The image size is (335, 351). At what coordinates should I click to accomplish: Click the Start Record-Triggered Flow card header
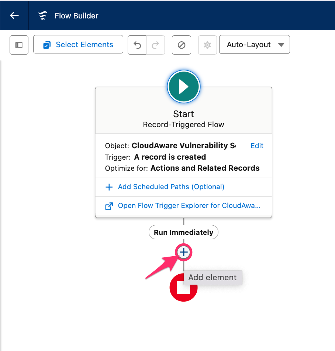click(183, 118)
